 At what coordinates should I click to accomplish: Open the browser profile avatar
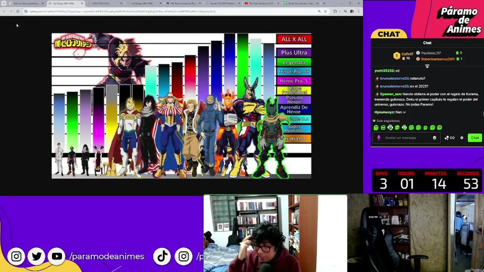(x=352, y=11)
